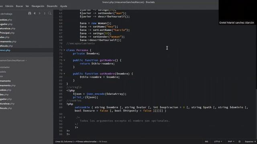This screenshot has height=144, width=257.
Task: Click the //cookies comment line
Action: click(74, 100)
